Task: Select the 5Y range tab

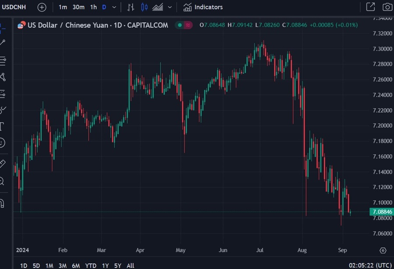Action: (x=117, y=265)
